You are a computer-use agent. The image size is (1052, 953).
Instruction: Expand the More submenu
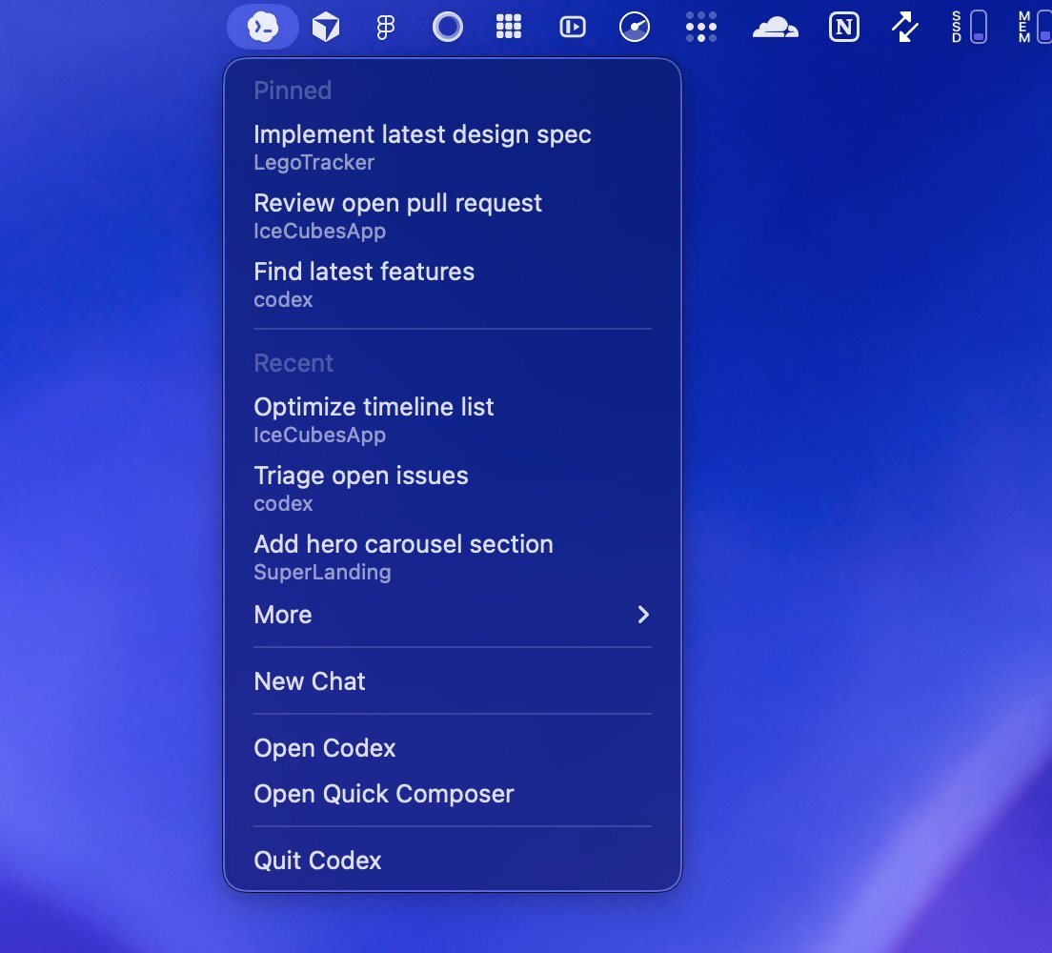coord(453,615)
